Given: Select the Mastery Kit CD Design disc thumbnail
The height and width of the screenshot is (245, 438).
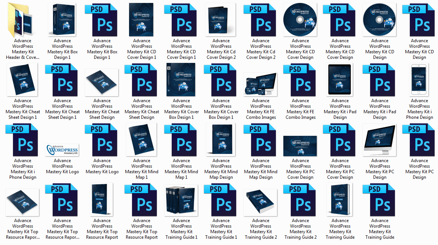Looking at the screenshot, I should point(379,20).
